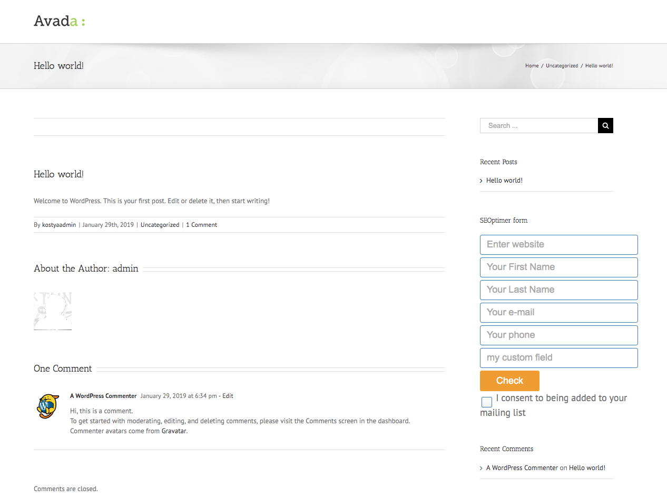
Task: Select the Your Last Name field
Action: [558, 290]
